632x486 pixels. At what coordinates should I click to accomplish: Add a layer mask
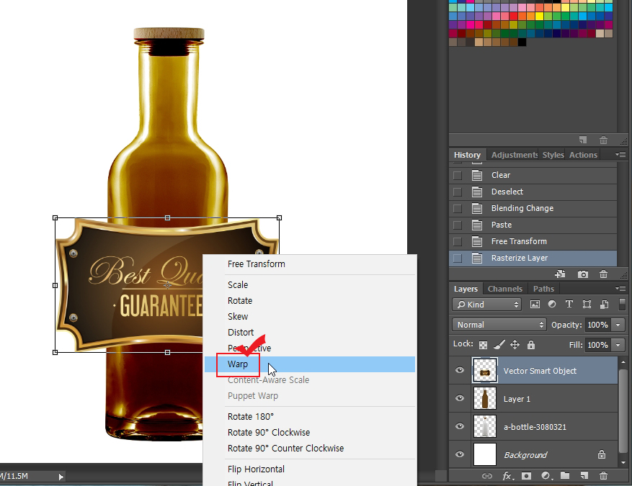coord(526,476)
